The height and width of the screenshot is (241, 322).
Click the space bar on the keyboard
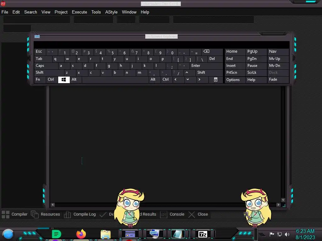115,79
